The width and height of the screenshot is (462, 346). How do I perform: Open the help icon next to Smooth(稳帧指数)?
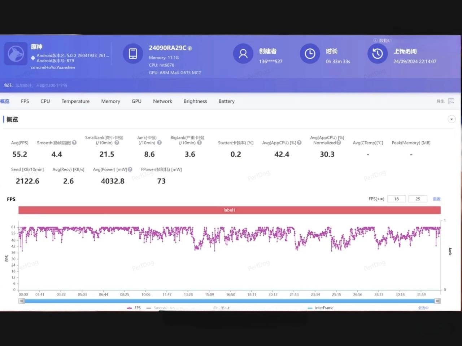tap(74, 143)
